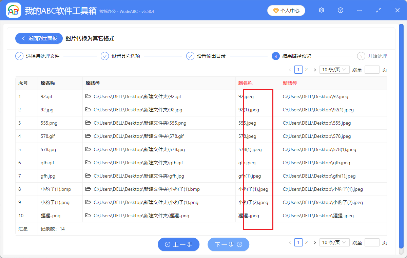Image resolution: width=407 pixels, height=258 pixels.
Task: Proceed with the 下一步 button
Action: click(228, 244)
